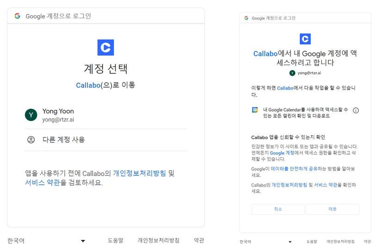Click Google logo in left account chooser header
The image size is (383, 247).
point(17,16)
